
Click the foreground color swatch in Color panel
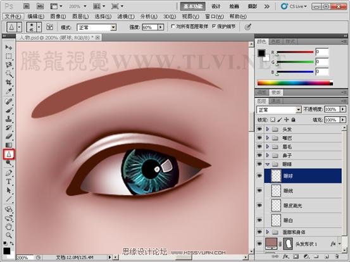click(x=261, y=53)
